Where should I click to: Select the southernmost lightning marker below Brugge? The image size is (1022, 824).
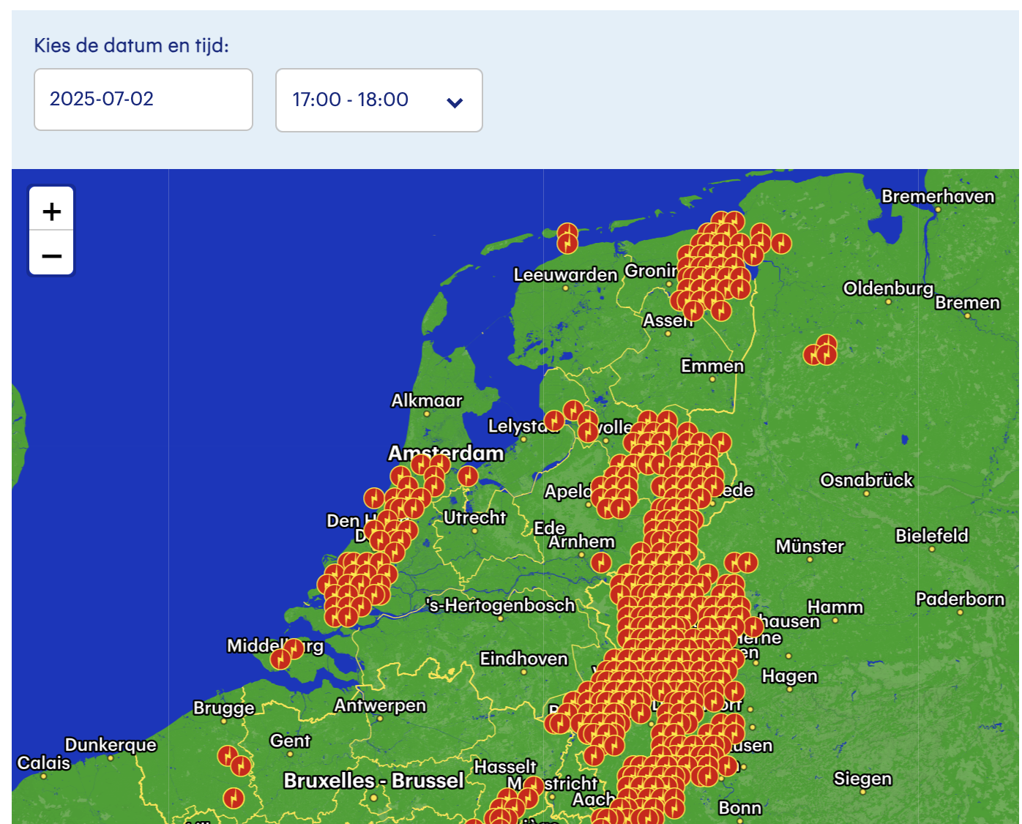click(234, 797)
